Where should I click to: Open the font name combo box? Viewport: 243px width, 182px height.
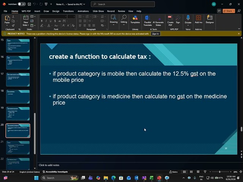click(53, 16)
